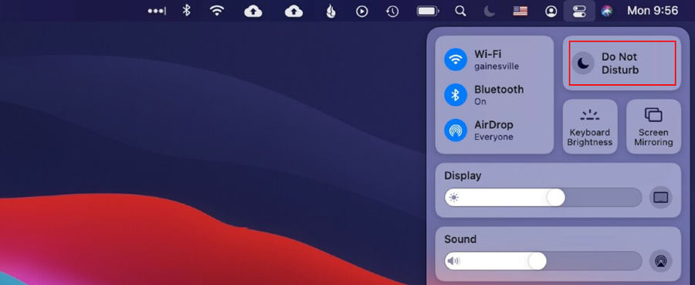This screenshot has width=695, height=285.
Task: Toggle Do Not Disturb moon button
Action: [x=583, y=63]
